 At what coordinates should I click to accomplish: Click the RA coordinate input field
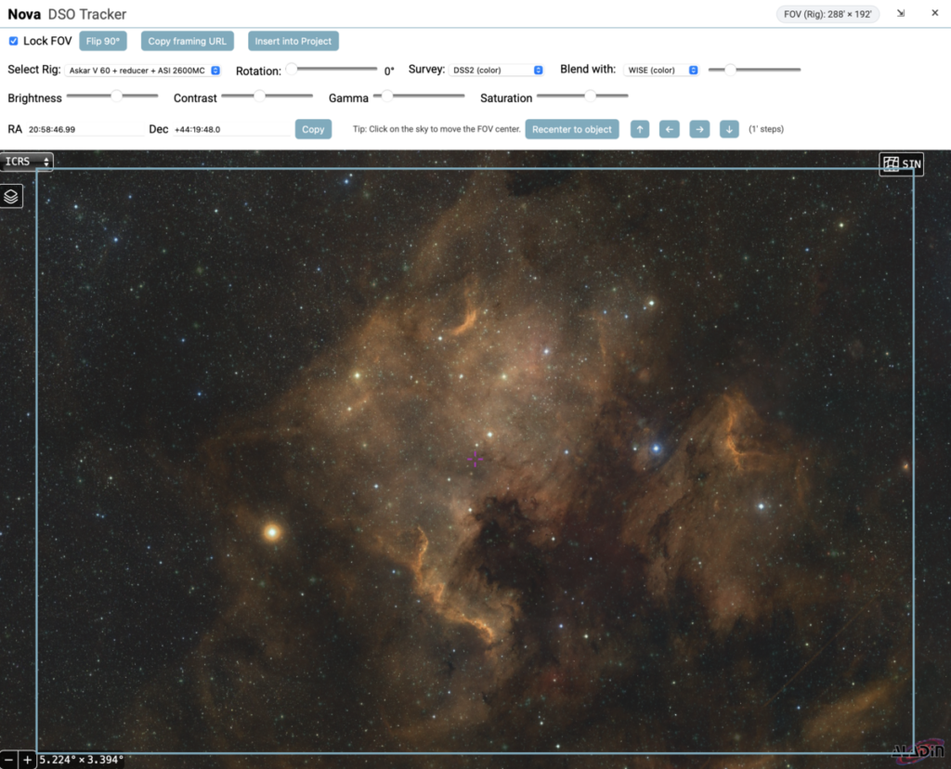(84, 130)
